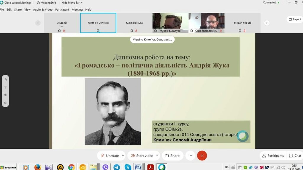Open Viber from the taskbar
Screen dimensions: 303x170
pos(105,167)
